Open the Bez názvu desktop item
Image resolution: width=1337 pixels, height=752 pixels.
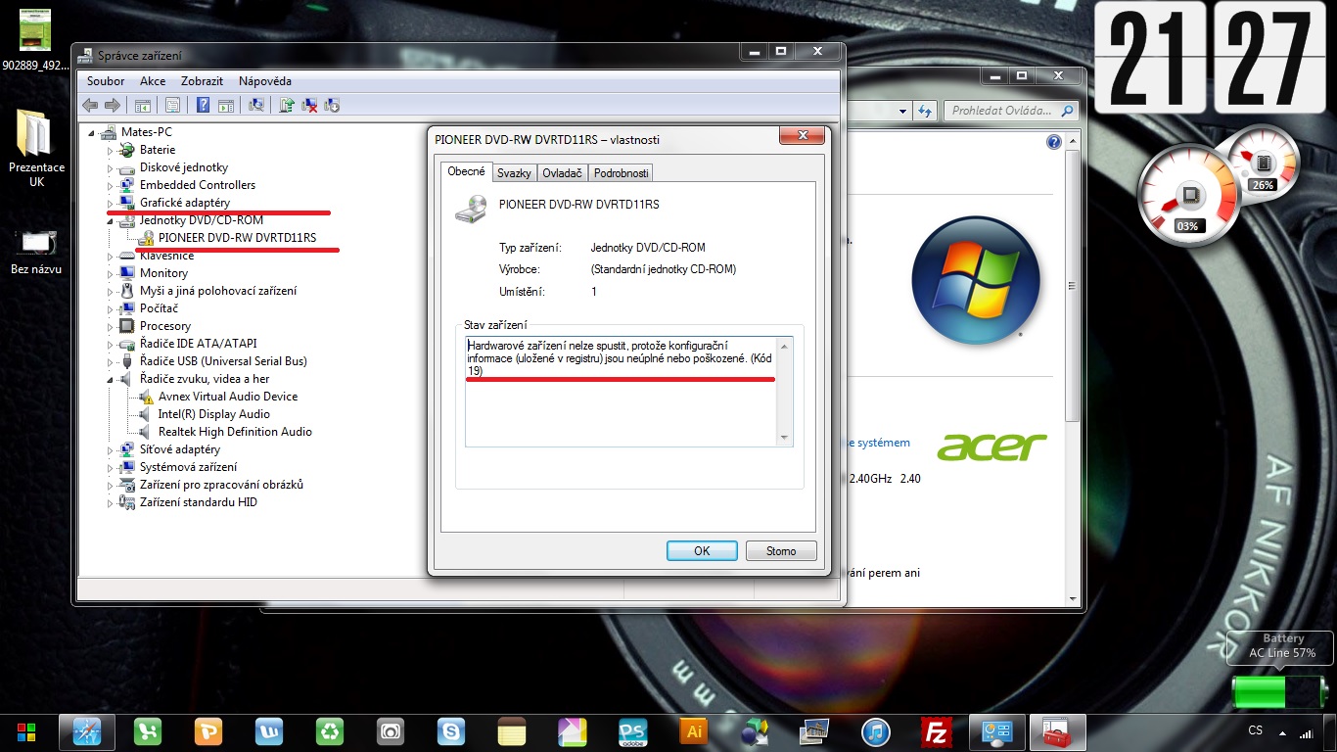[36, 251]
